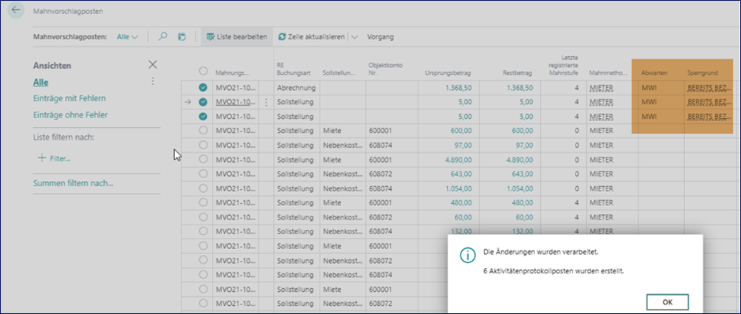Click Zeile aktualisieren refresh action
Viewport: 741px width, 314px height.
(x=311, y=36)
